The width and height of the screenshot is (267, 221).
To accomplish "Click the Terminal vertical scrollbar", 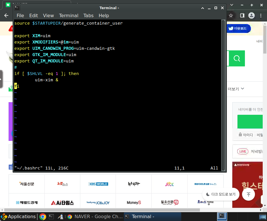I will pyautogui.click(x=223, y=95).
